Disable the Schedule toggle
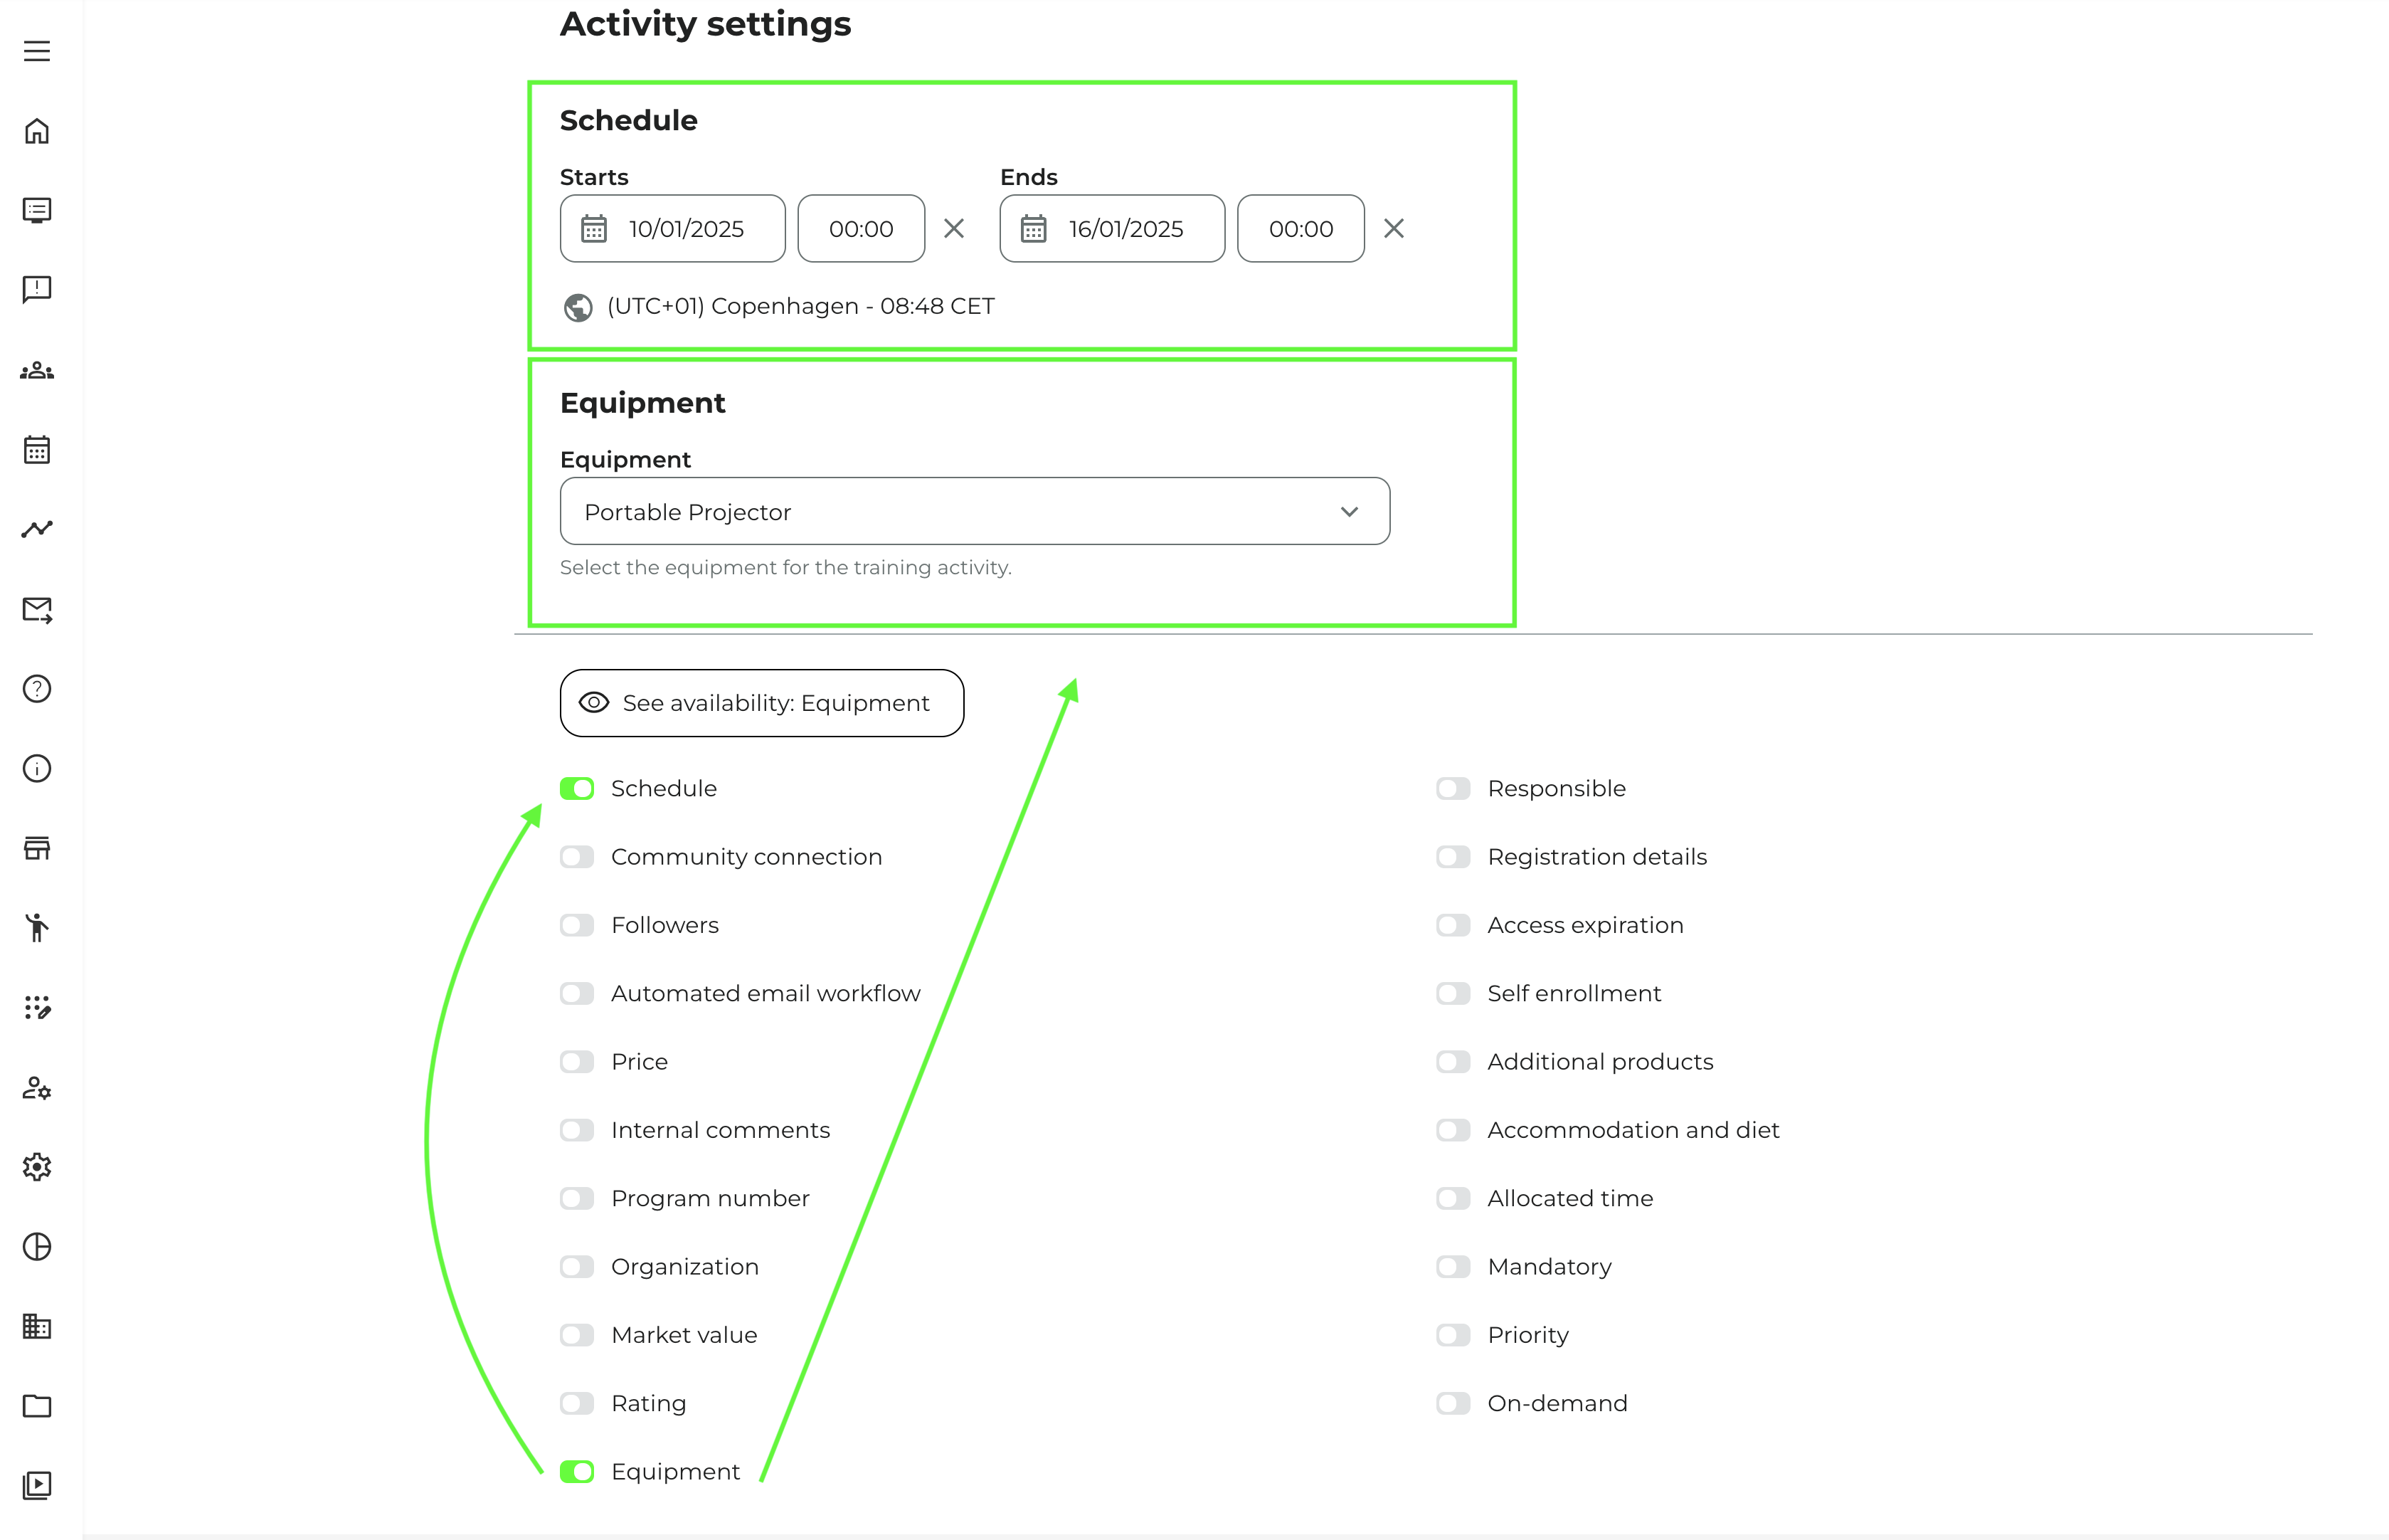The height and width of the screenshot is (1540, 2389). pyautogui.click(x=577, y=789)
